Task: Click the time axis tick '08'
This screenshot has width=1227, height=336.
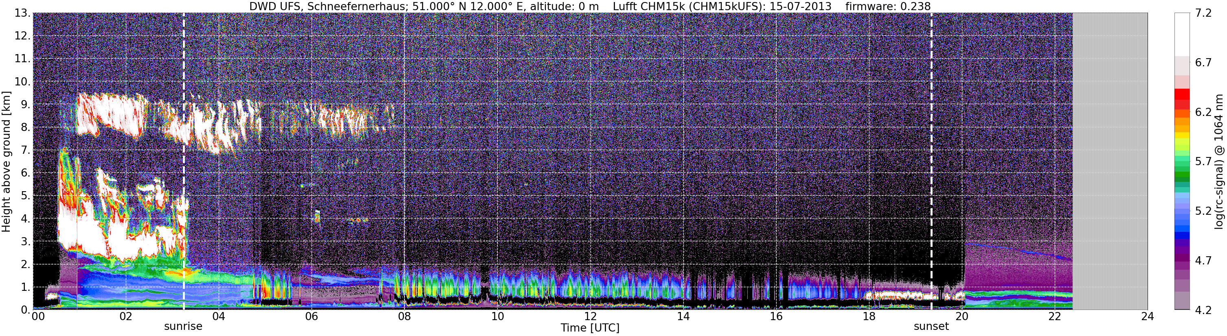Action: (x=404, y=317)
